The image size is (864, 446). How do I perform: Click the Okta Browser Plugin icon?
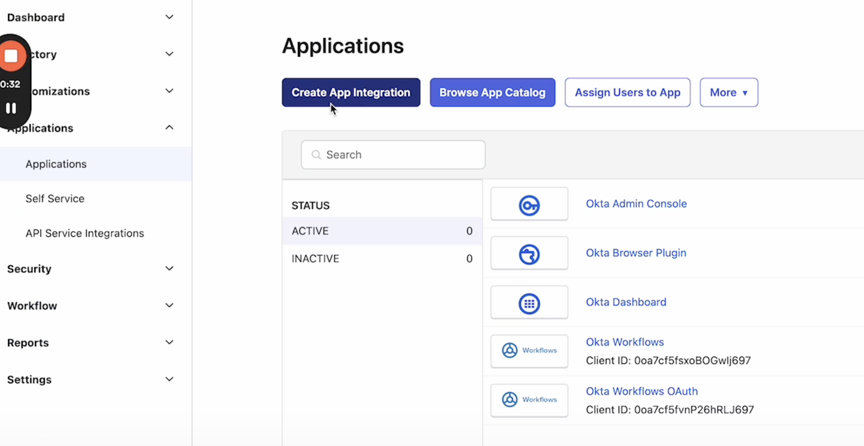(529, 254)
